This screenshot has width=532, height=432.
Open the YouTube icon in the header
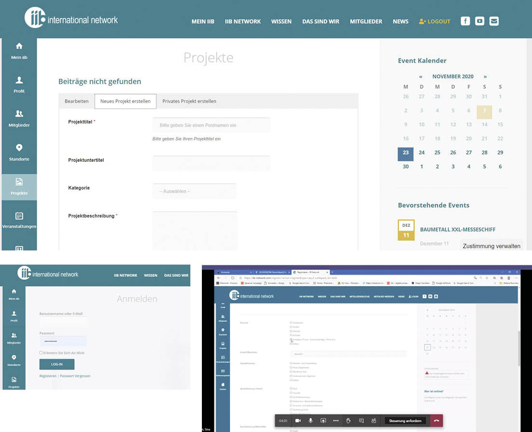click(479, 21)
